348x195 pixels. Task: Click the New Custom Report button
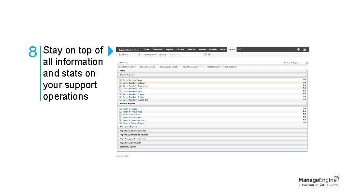[127, 66]
